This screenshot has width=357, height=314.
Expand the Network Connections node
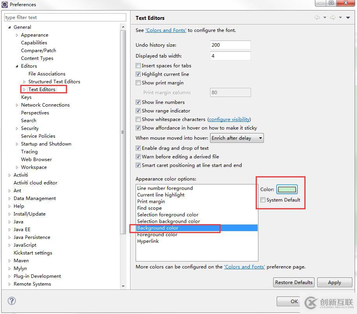[17, 105]
